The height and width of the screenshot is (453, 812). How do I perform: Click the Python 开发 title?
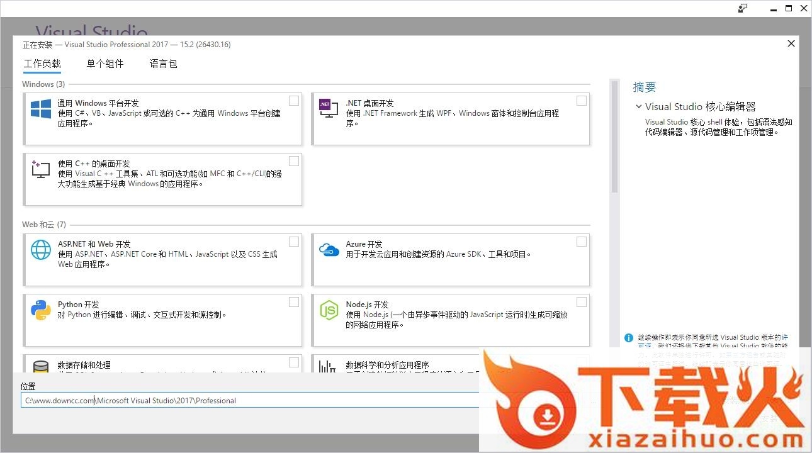tap(79, 305)
